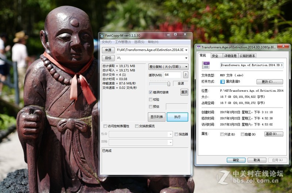Screen dimensions: 292x193
Task: Expand the destination J:\ dropdown
Action: 186,58
